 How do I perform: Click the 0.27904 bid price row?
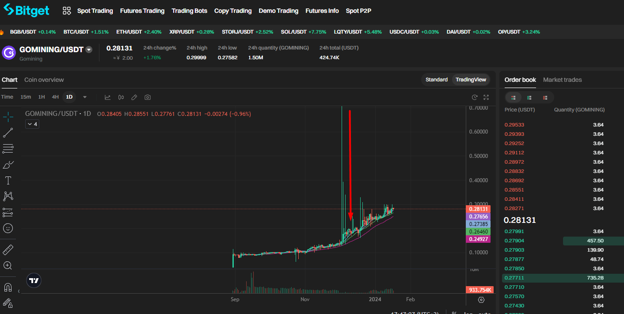pyautogui.click(x=514, y=241)
